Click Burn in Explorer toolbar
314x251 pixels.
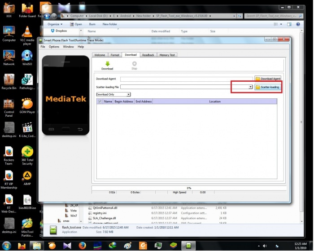92,24
